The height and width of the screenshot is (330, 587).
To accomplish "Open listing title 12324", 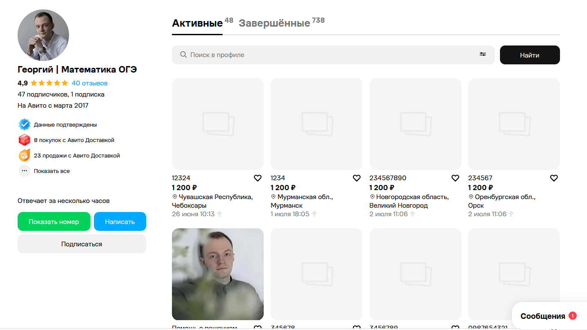I will point(181,178).
